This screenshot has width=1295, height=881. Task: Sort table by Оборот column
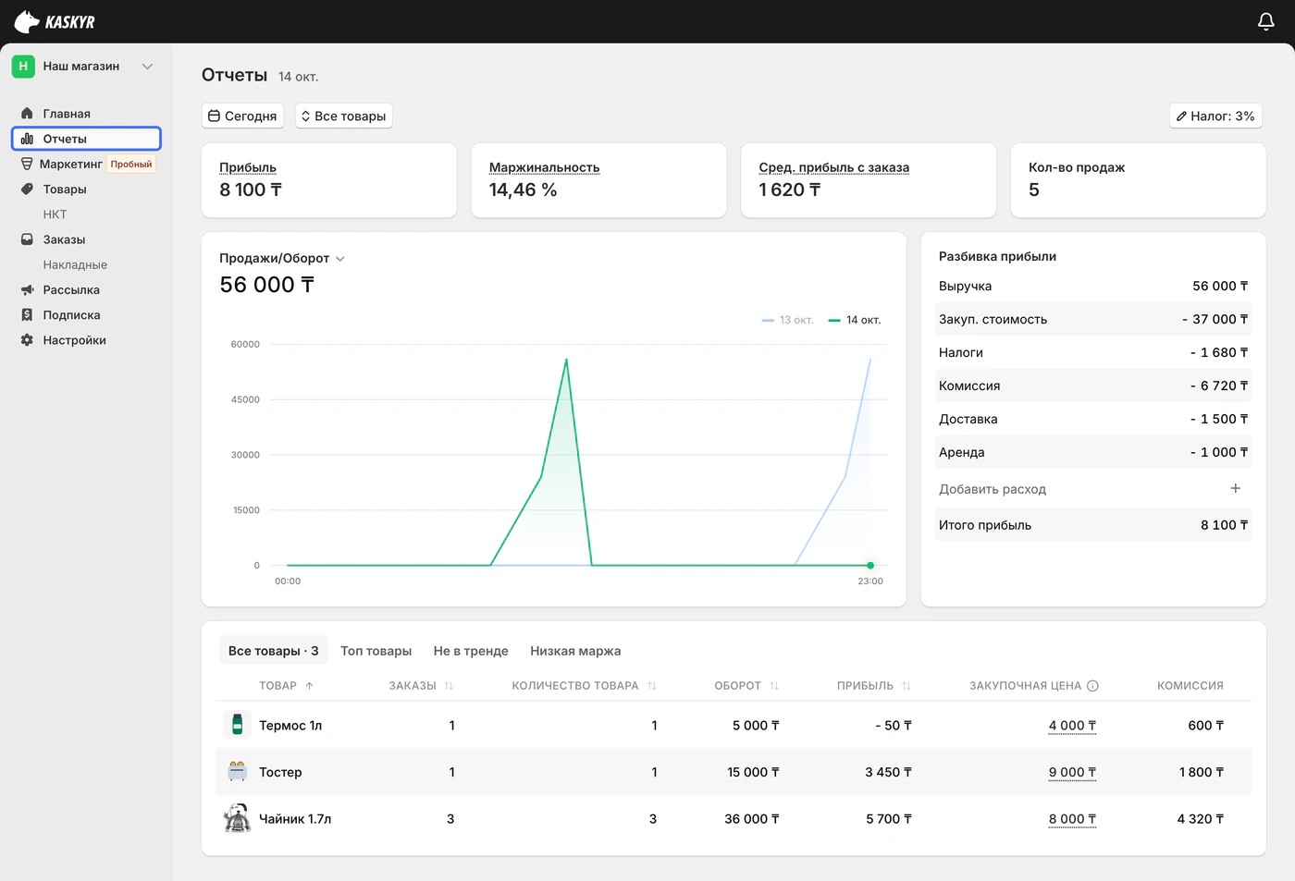(x=774, y=686)
